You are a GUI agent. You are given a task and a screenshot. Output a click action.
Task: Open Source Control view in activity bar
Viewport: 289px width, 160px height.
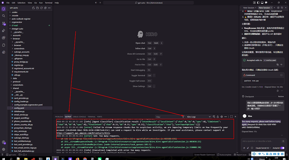[3, 23]
